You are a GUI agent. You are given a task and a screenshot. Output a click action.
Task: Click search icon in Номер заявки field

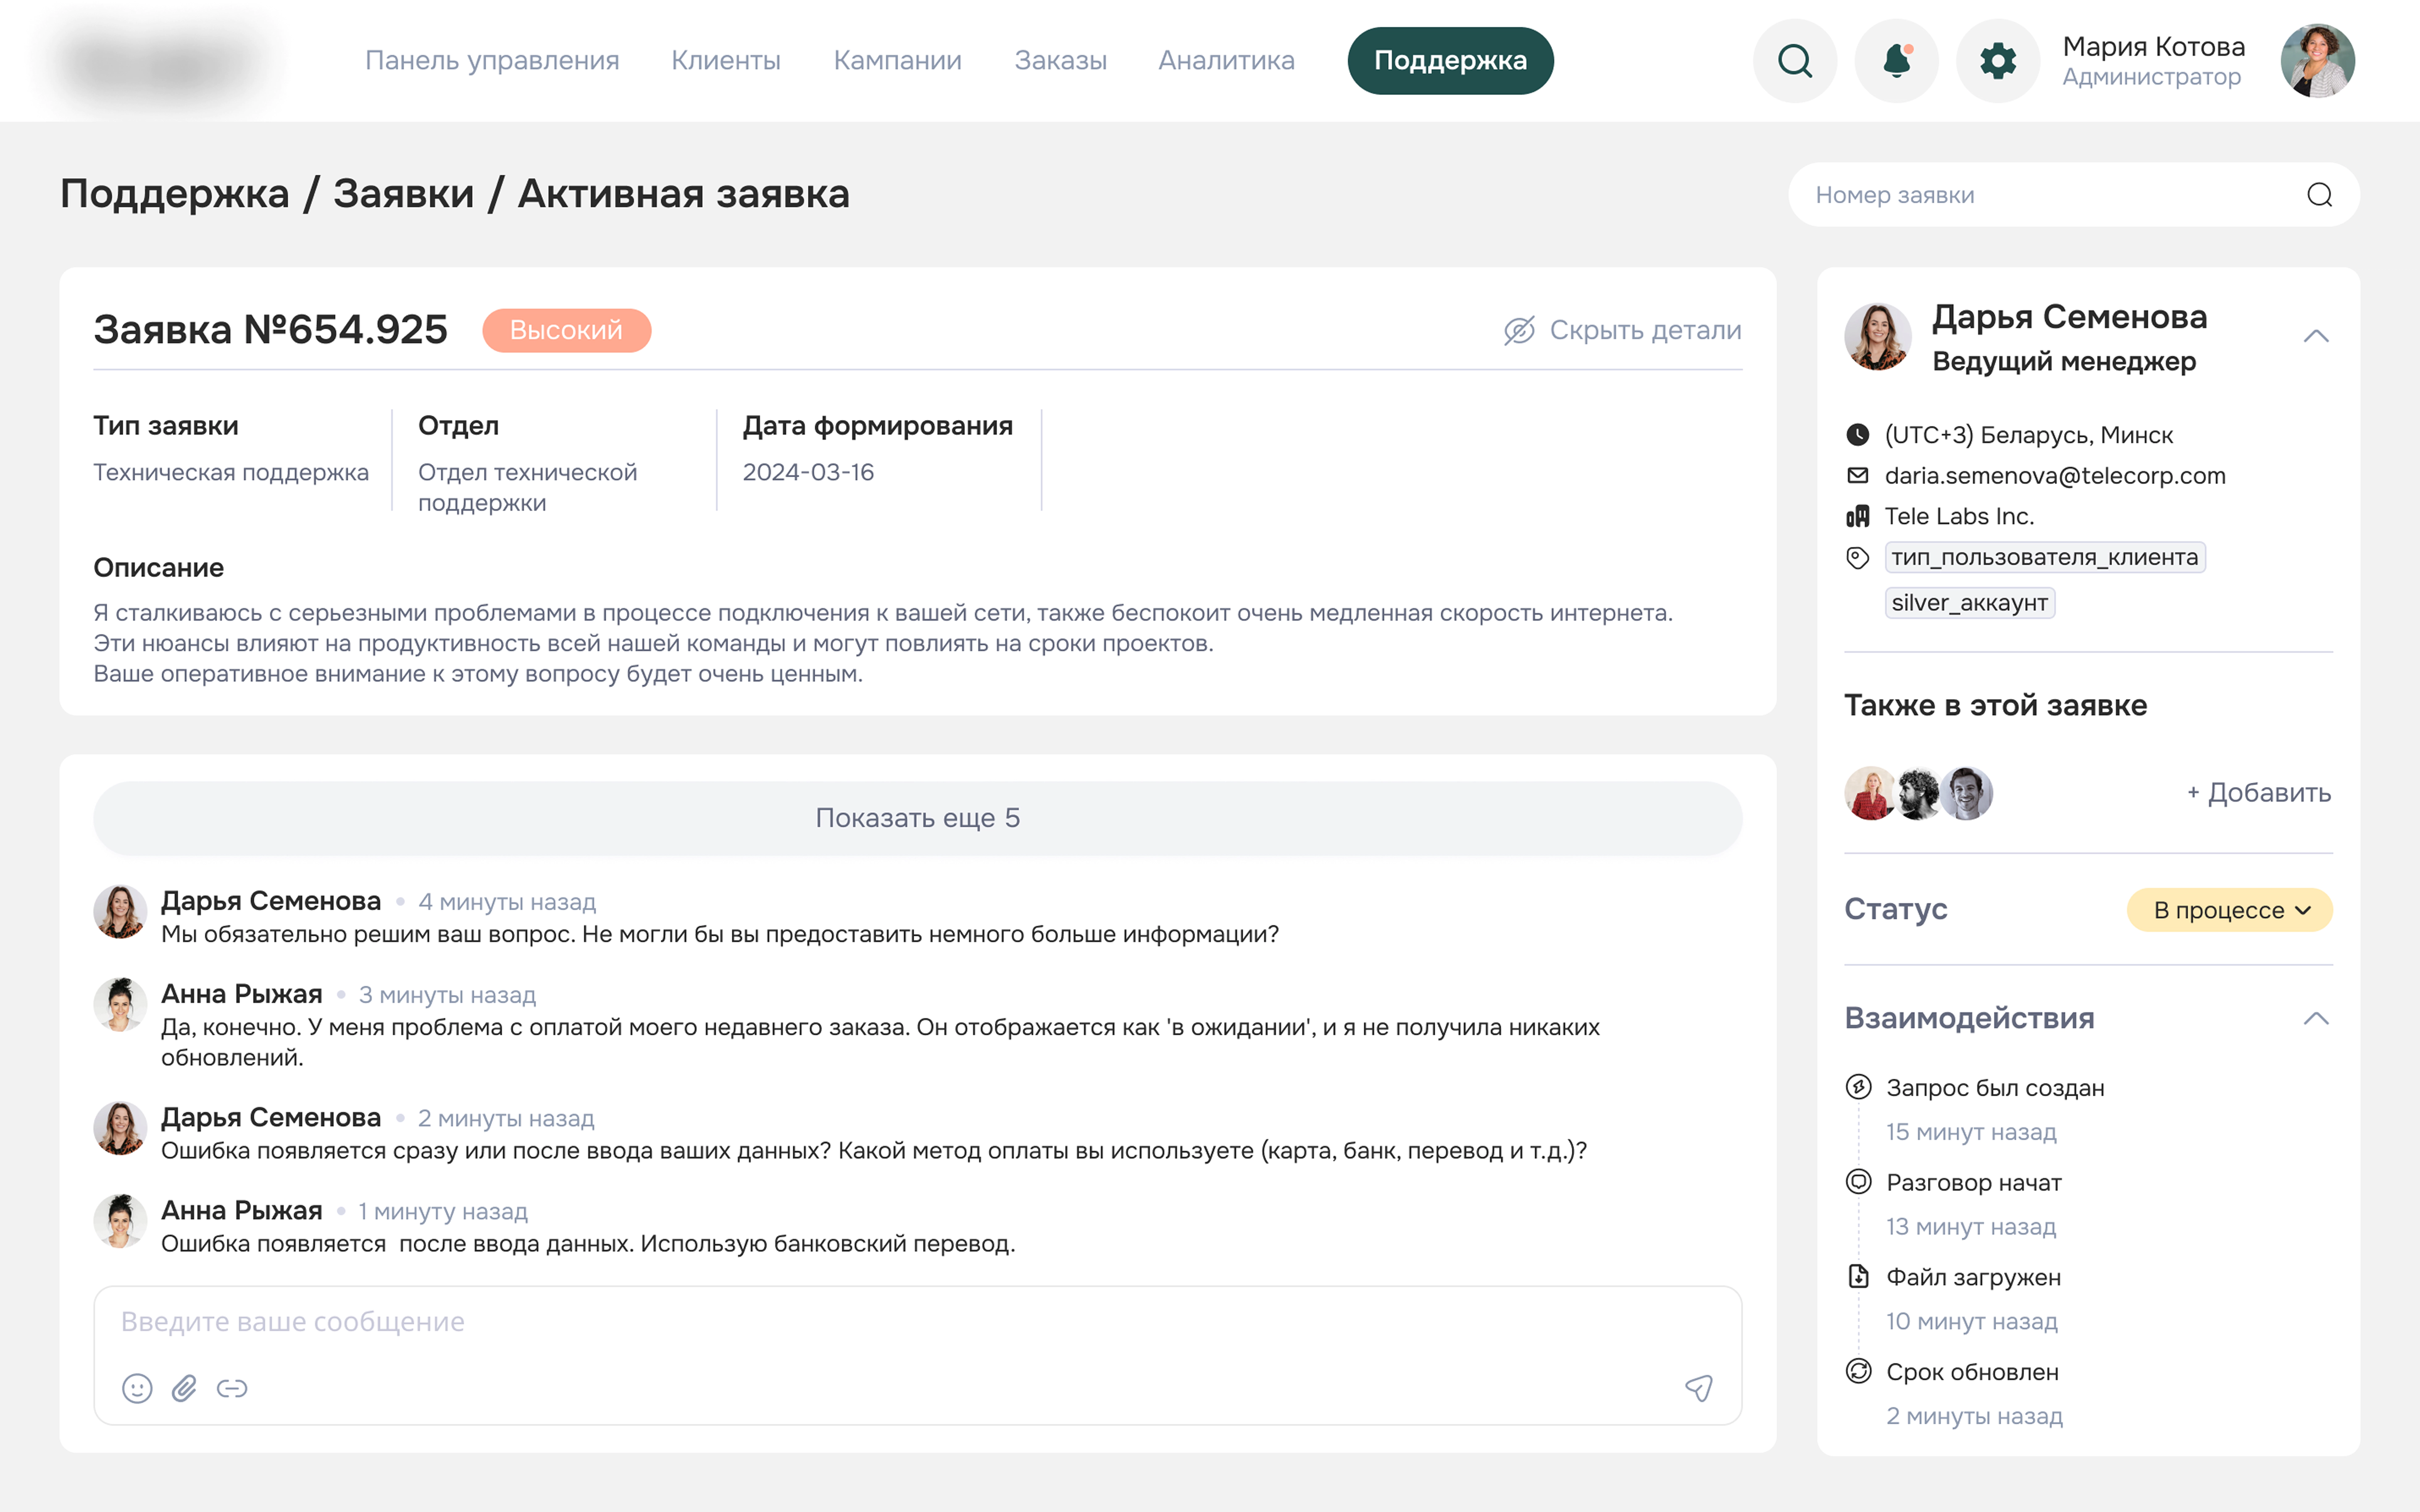tap(2319, 195)
